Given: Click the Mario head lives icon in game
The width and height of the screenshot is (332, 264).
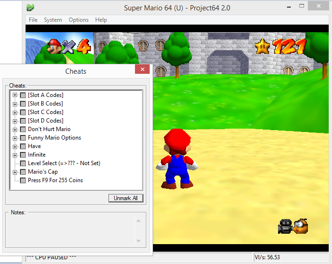Looking at the screenshot, I should (54, 46).
